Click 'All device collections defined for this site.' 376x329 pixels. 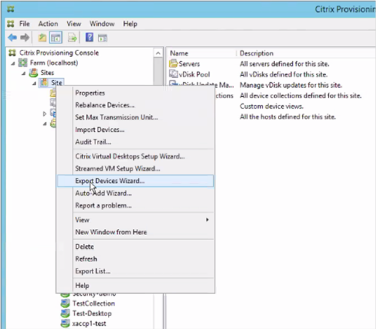[301, 95]
